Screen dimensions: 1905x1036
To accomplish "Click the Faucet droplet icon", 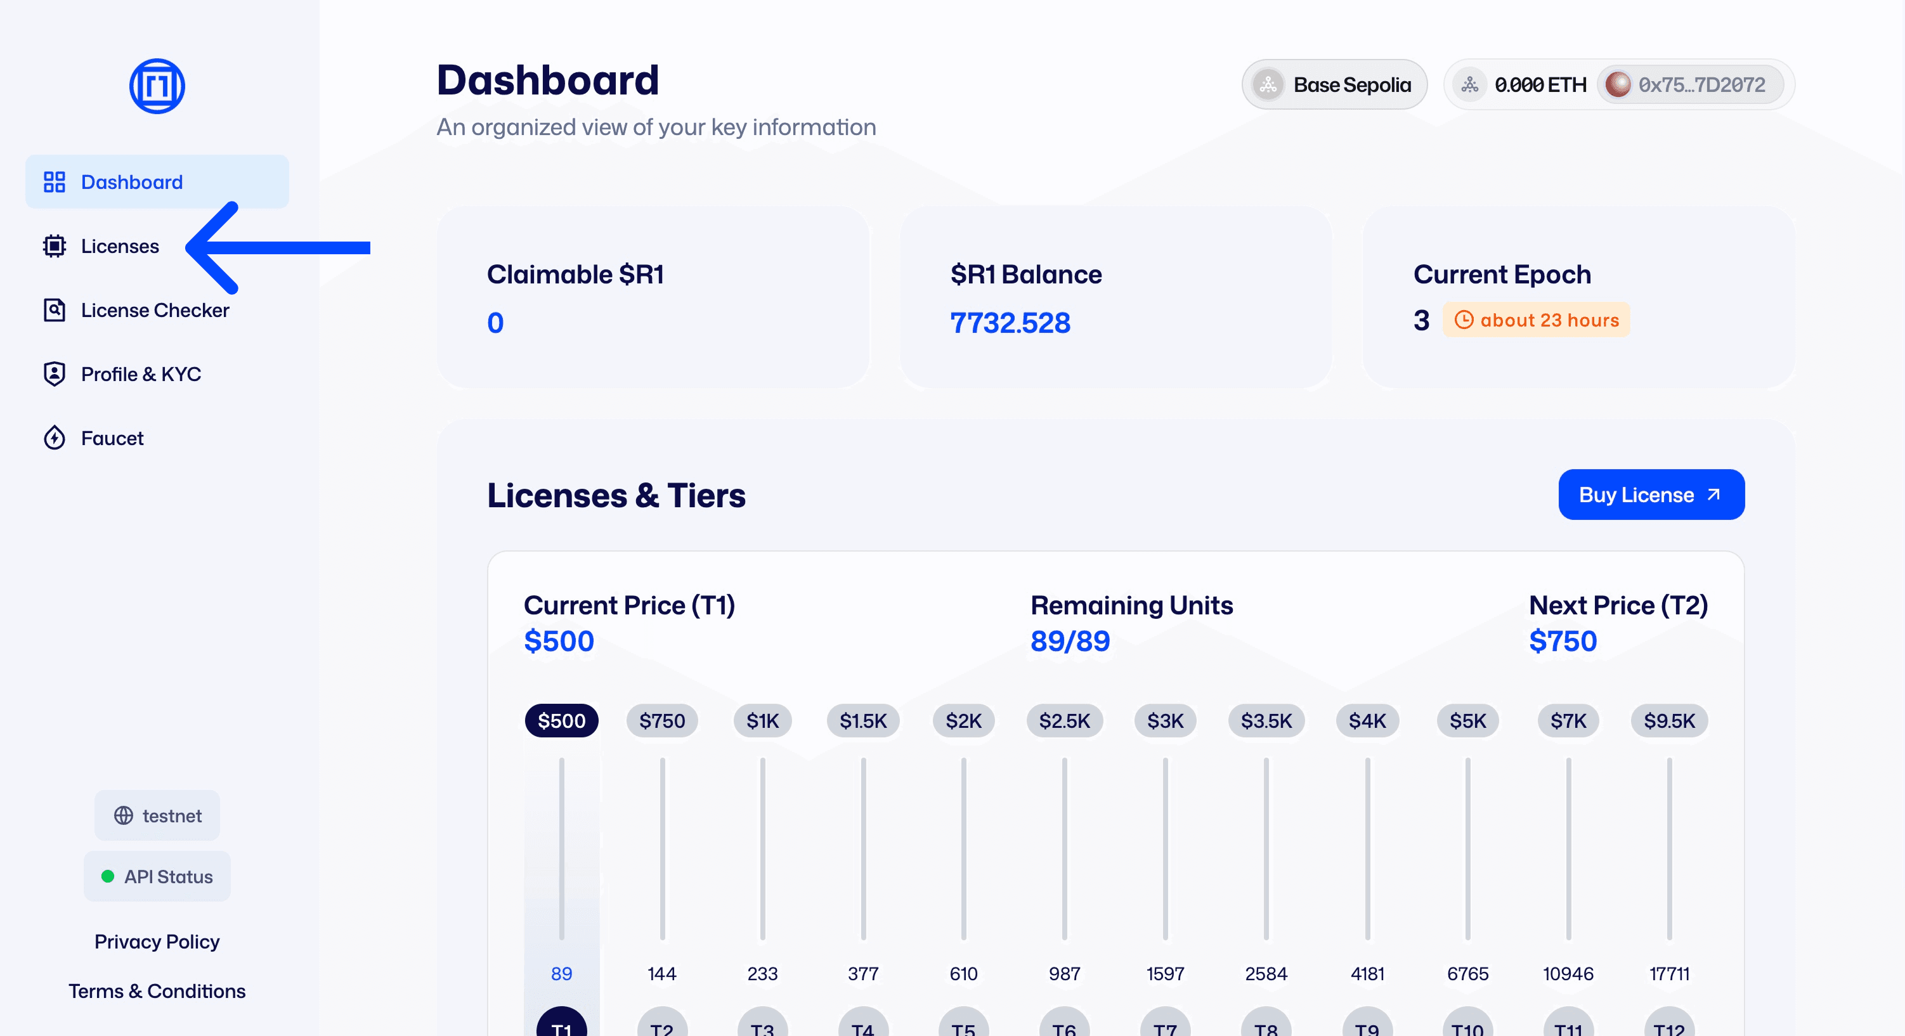I will coord(54,437).
